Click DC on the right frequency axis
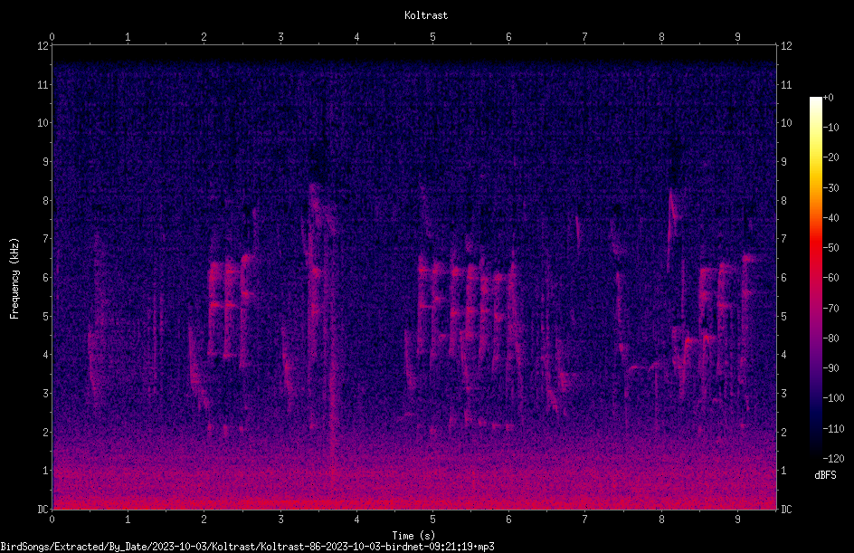Screen dimensions: 854x553 [x=786, y=510]
